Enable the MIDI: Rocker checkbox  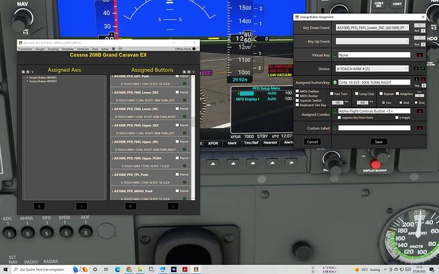point(297,96)
